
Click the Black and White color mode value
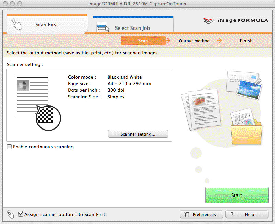124,77
